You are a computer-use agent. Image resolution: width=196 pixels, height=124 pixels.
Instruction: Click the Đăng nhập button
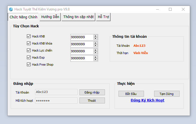[x=92, y=92]
